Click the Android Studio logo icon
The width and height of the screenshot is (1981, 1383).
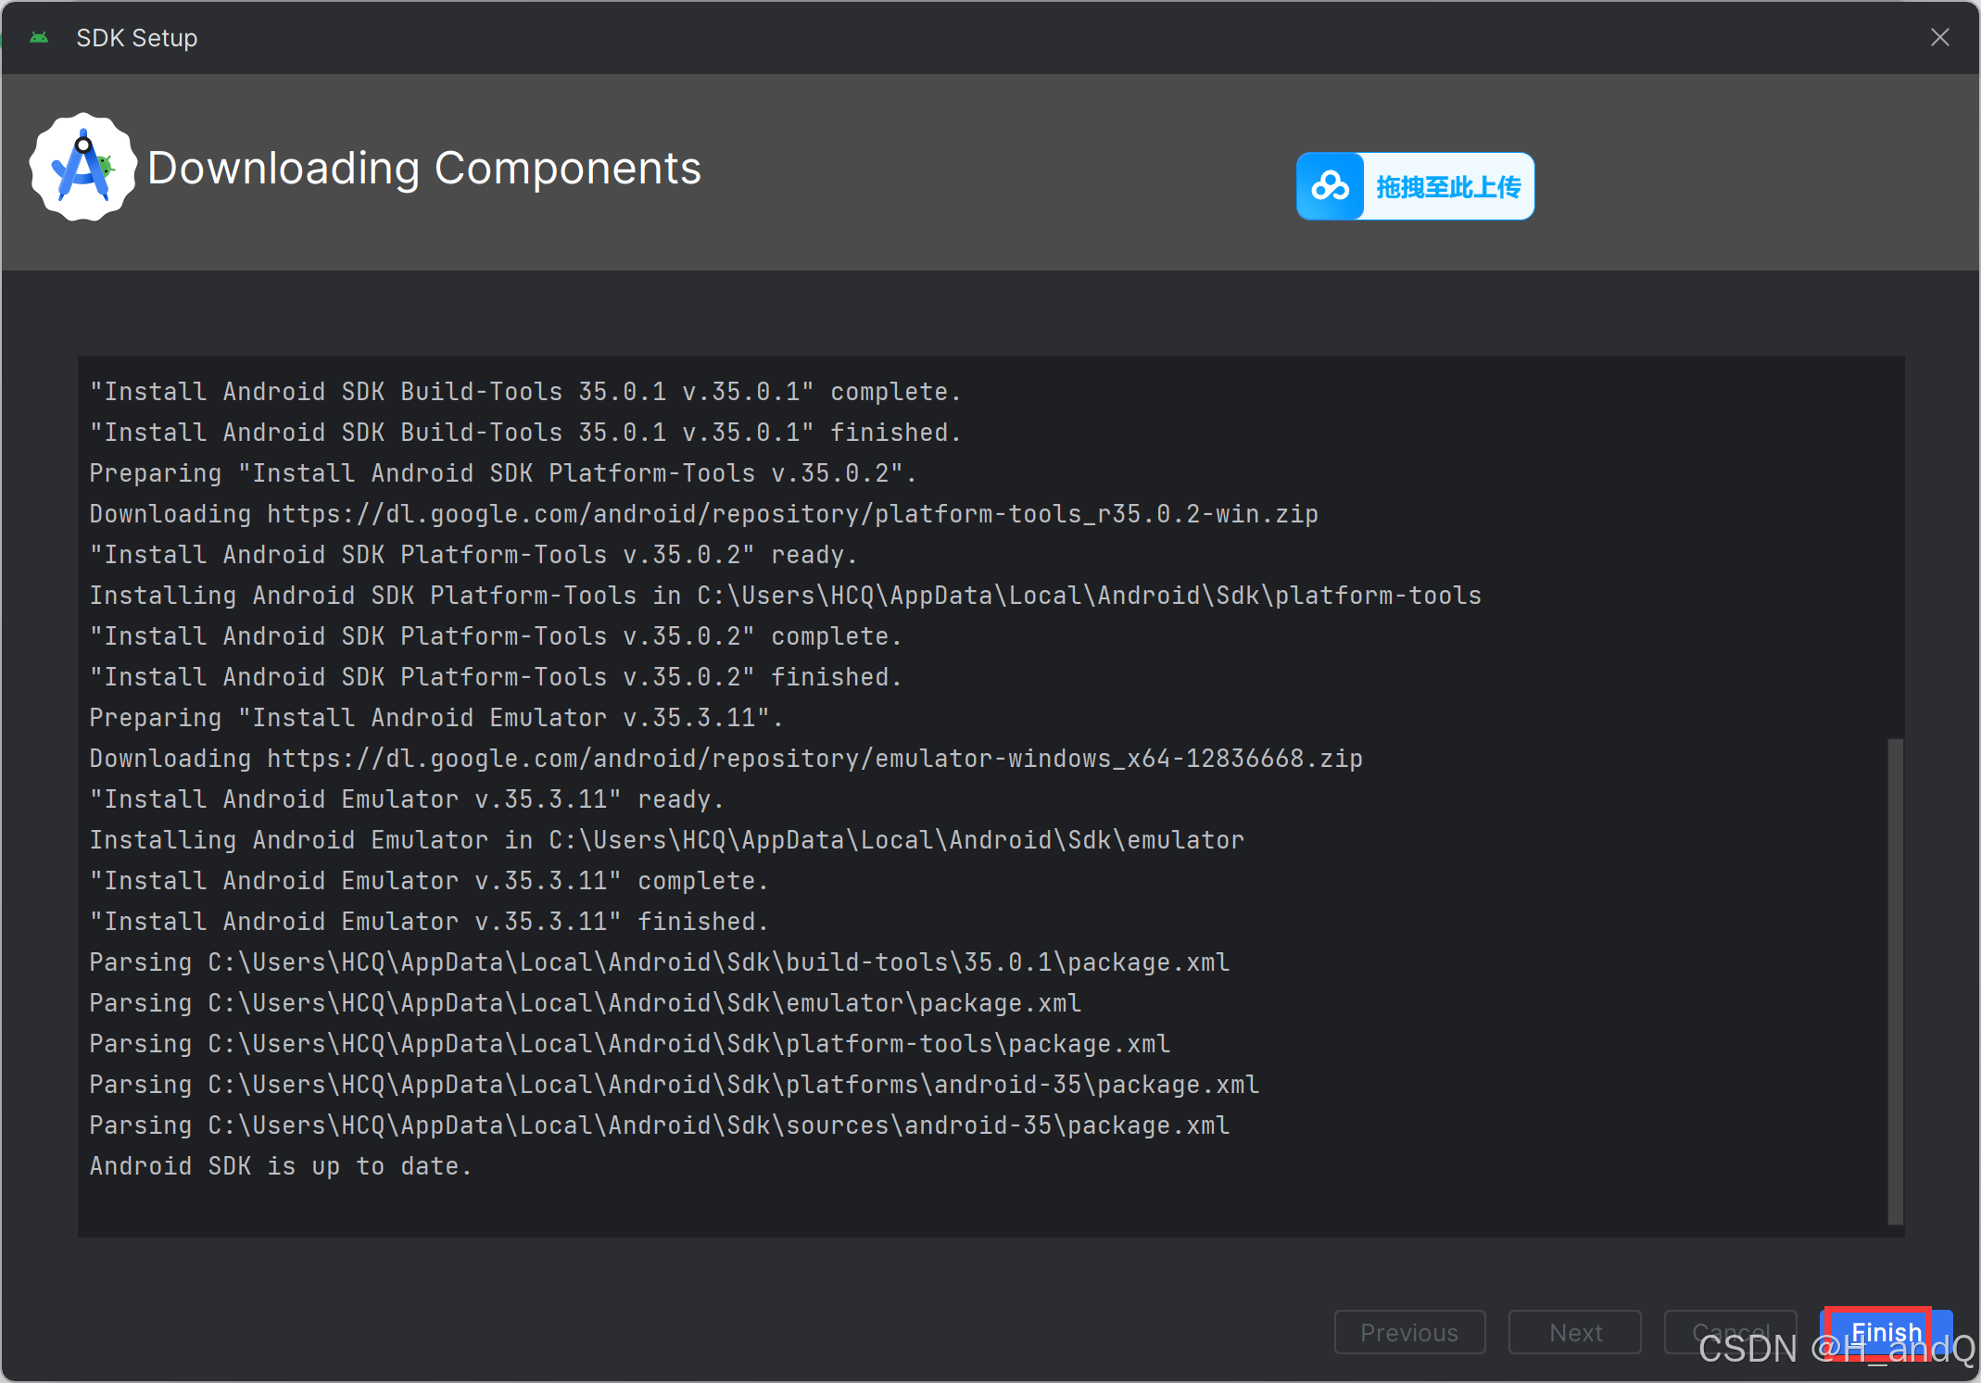click(83, 168)
